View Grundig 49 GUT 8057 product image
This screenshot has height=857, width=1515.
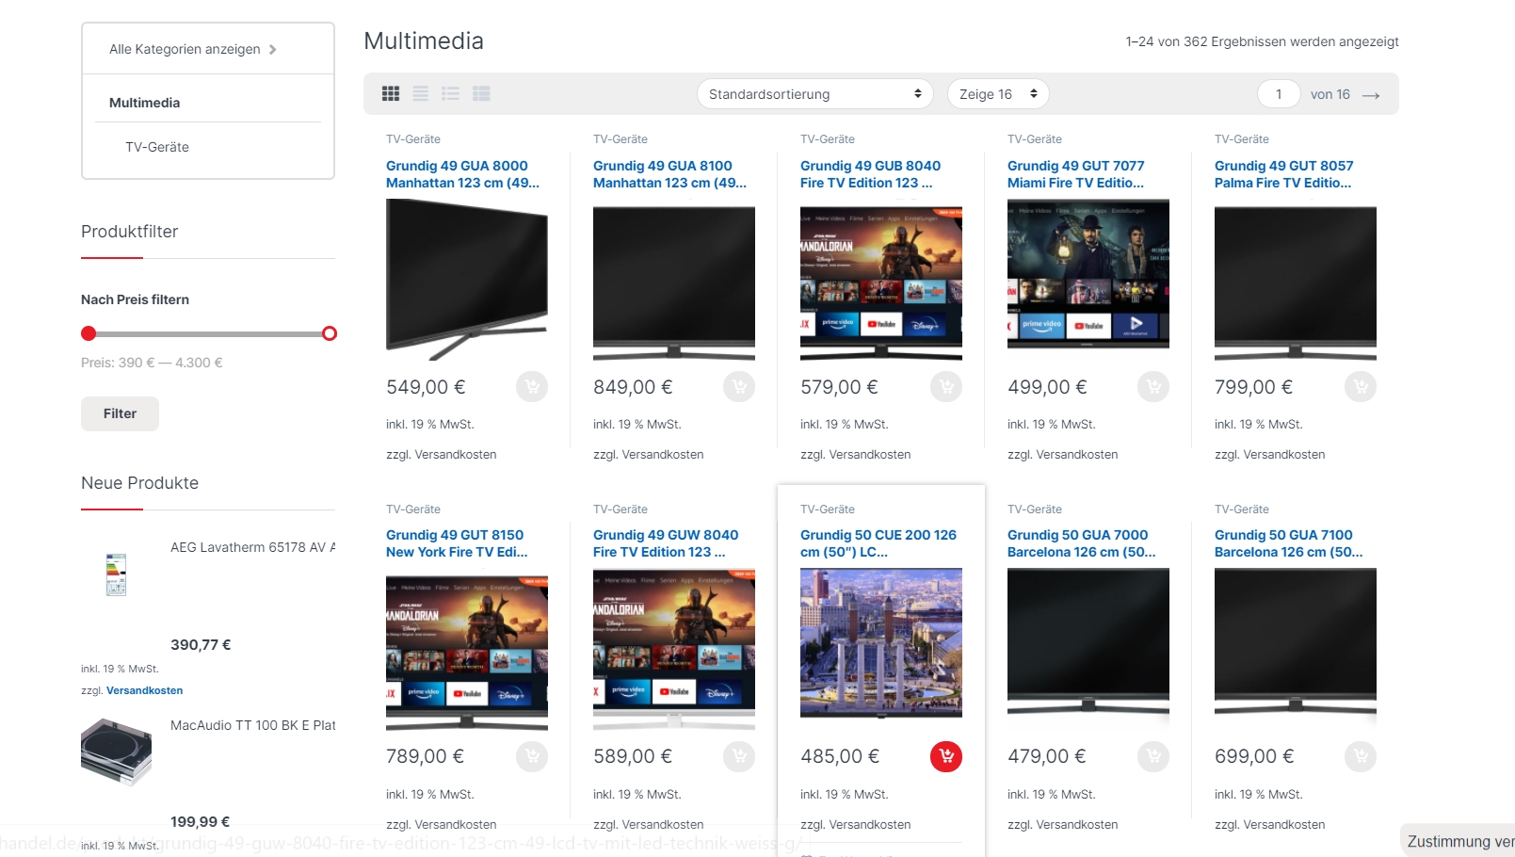point(1296,280)
